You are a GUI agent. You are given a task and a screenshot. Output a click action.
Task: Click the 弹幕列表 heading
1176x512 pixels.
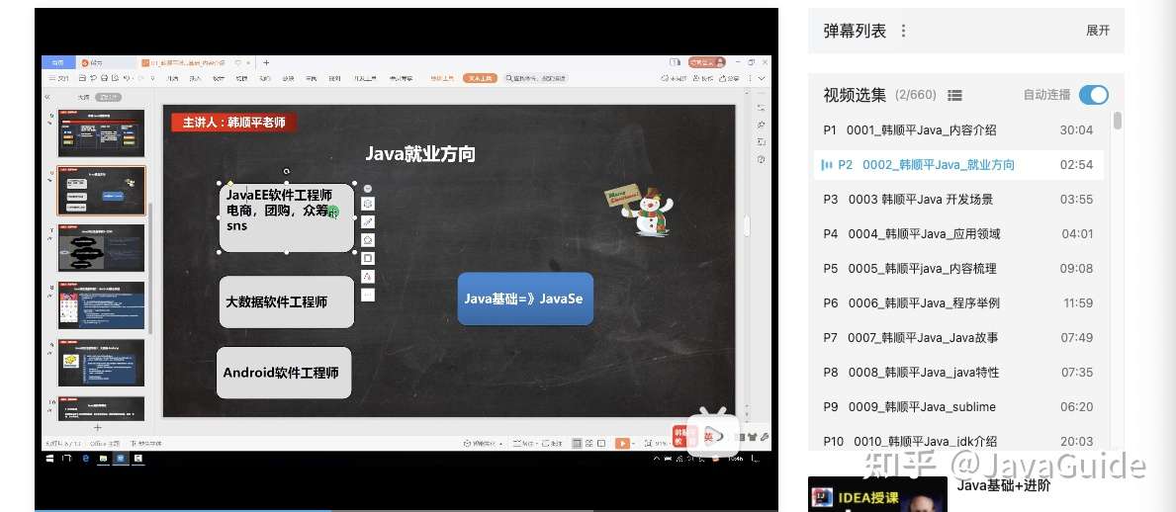(855, 31)
